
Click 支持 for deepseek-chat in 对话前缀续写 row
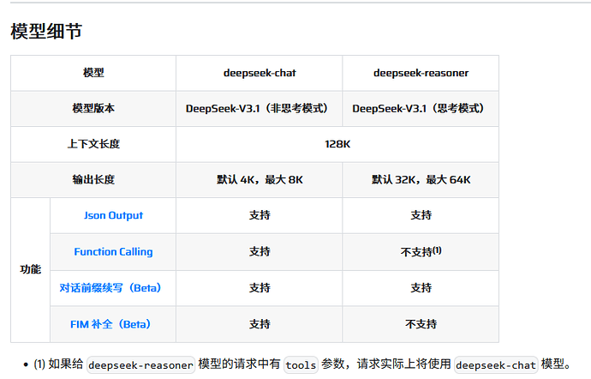[260, 287]
